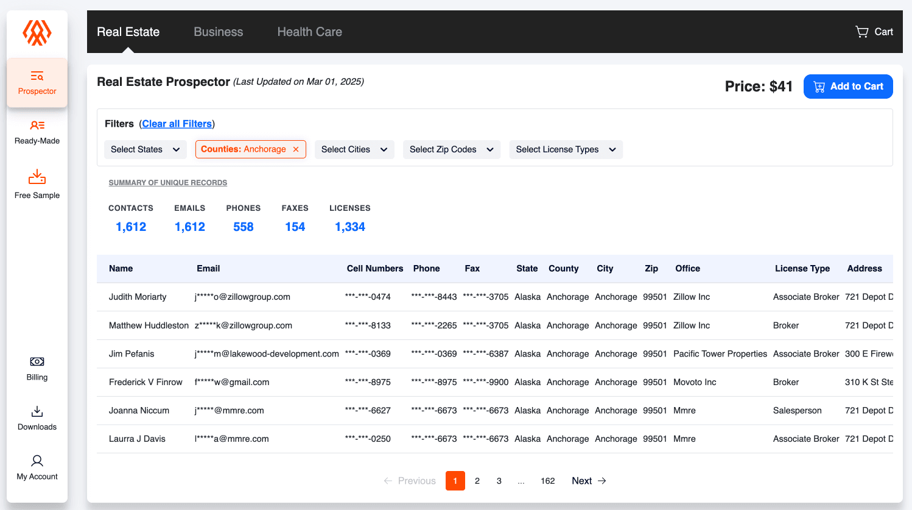Open the Billing icon in sidebar
Screen dimensions: 912x510
click(x=37, y=362)
